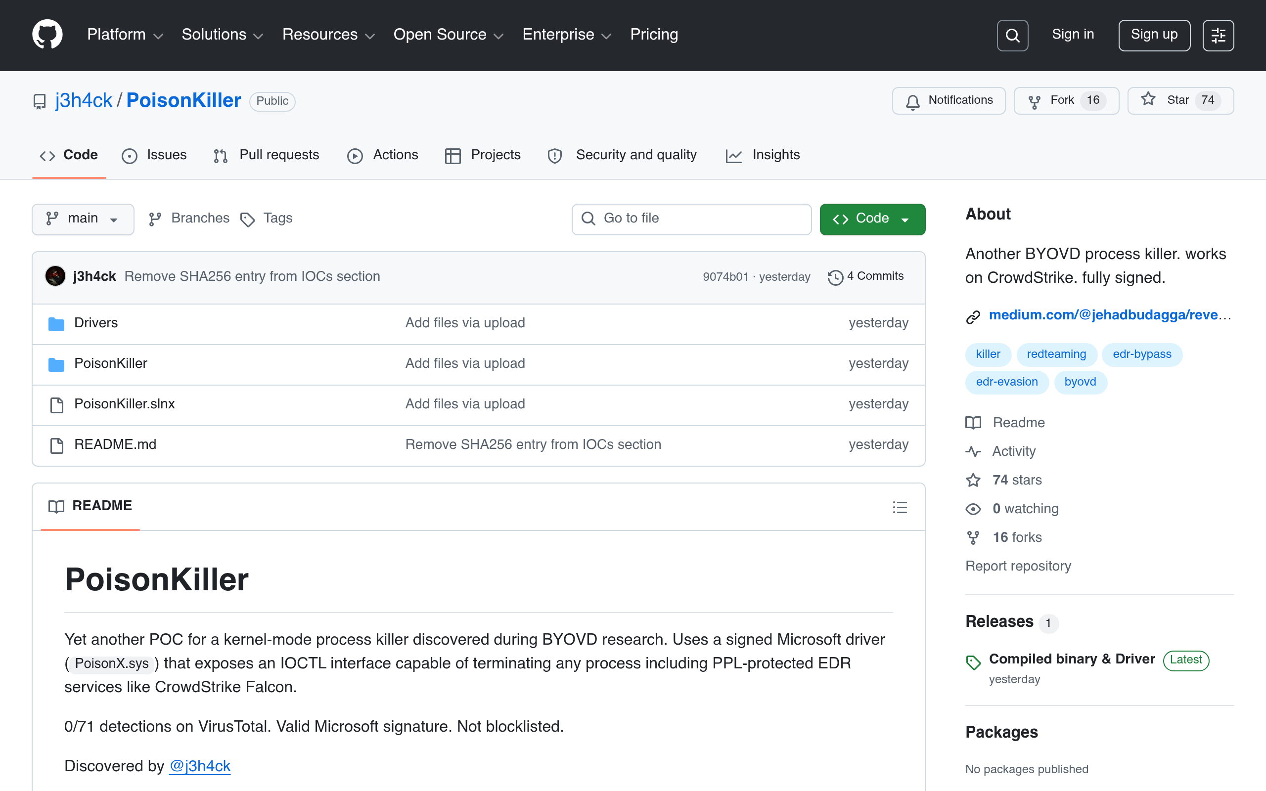Switch to the Code tab

pos(69,155)
